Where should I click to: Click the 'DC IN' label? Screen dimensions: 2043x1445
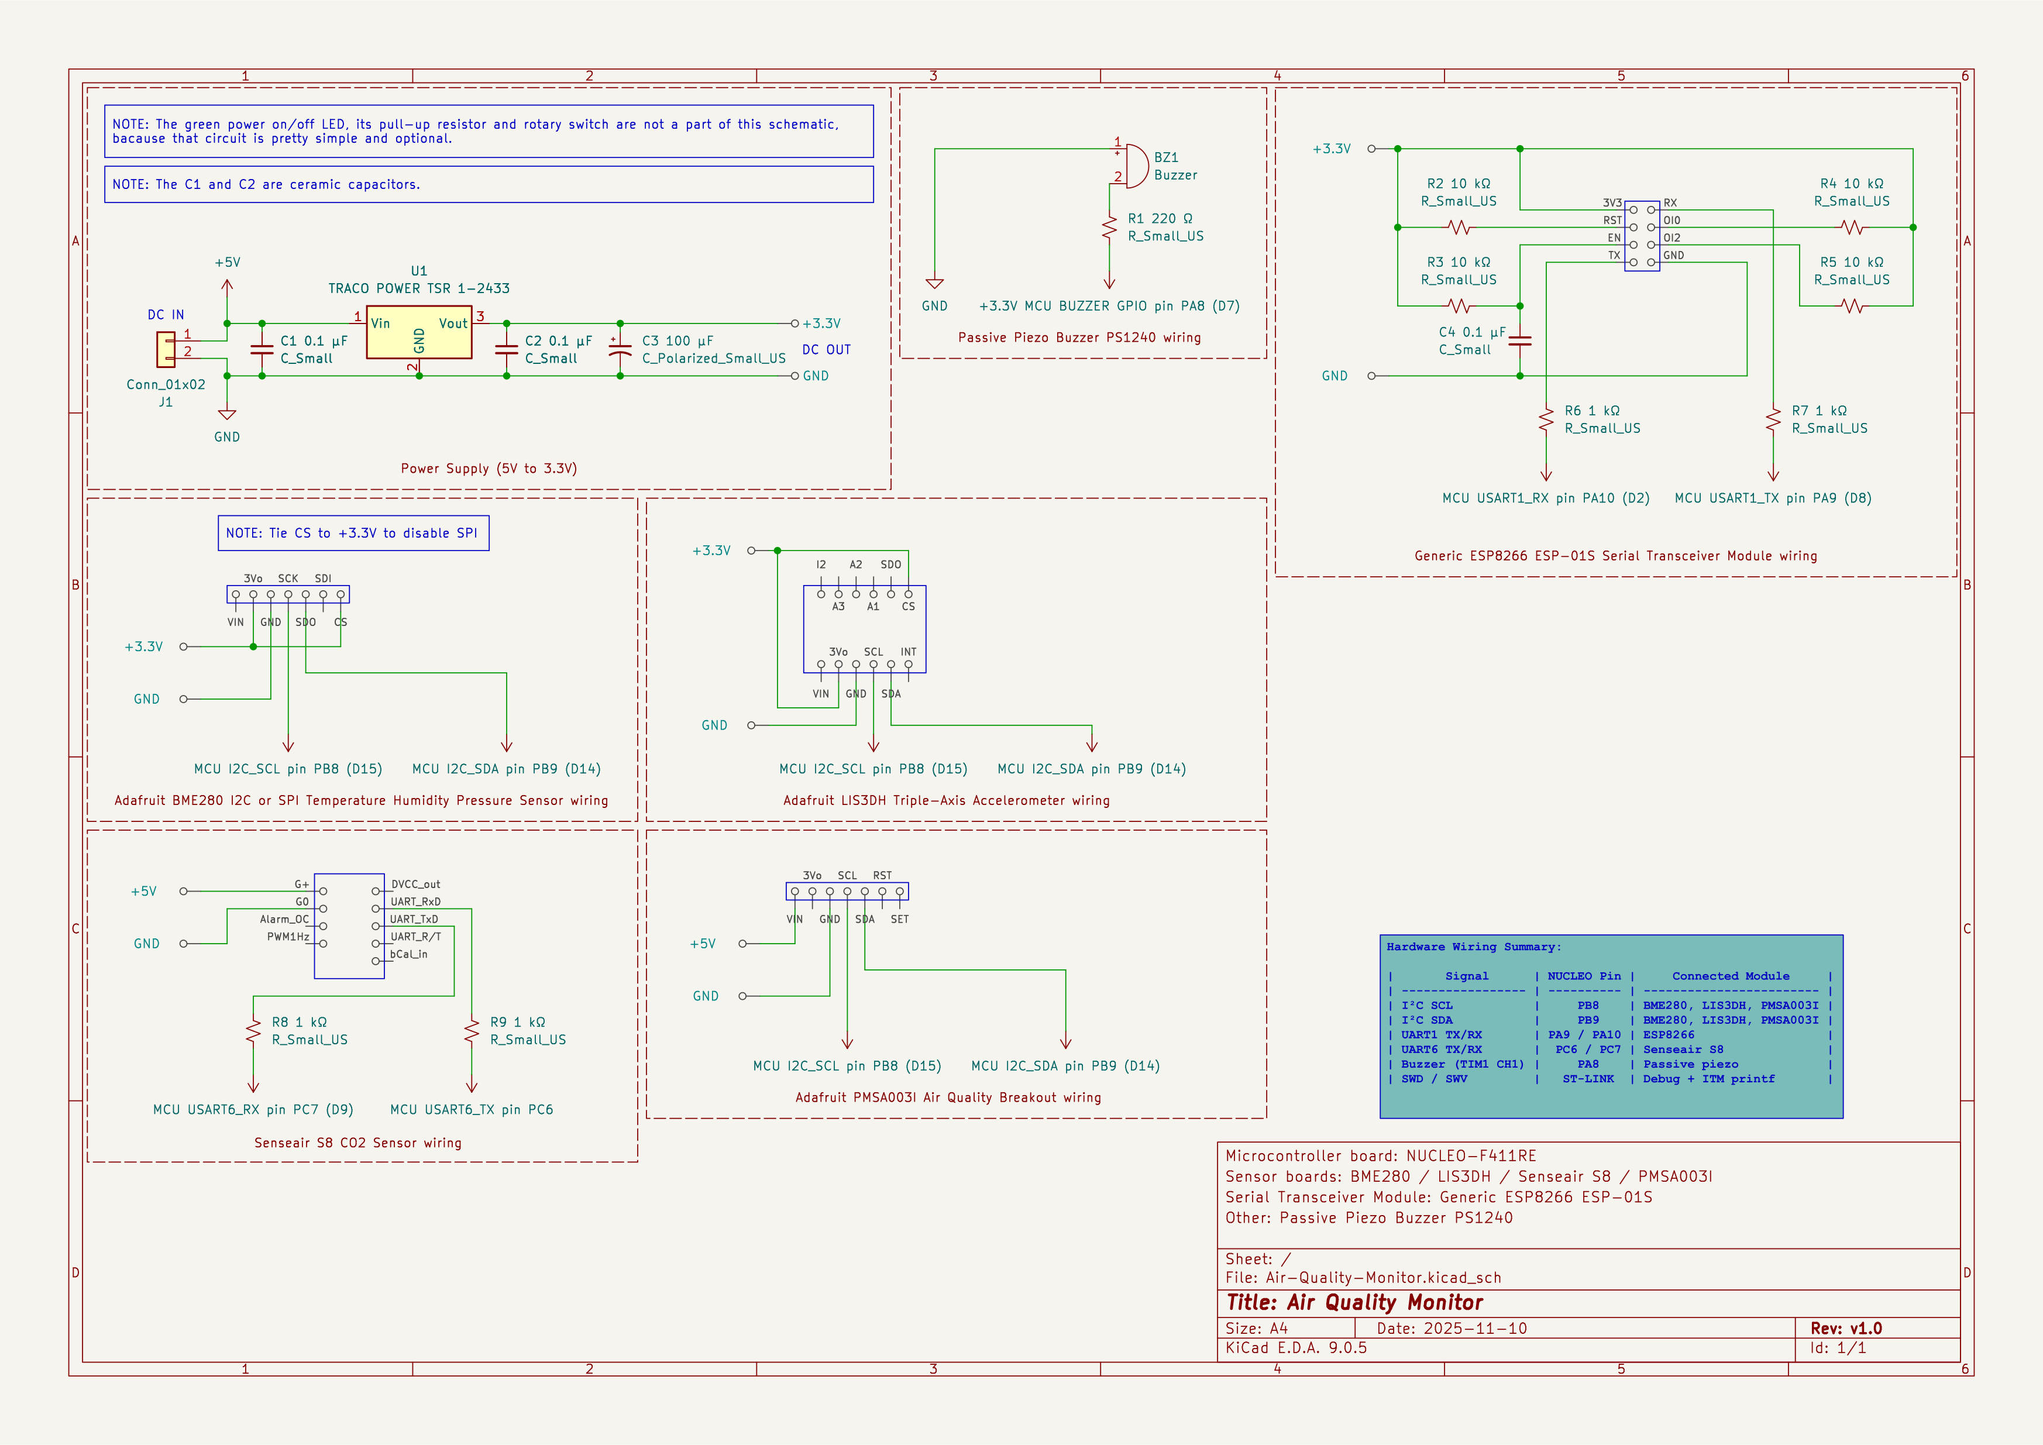[166, 315]
